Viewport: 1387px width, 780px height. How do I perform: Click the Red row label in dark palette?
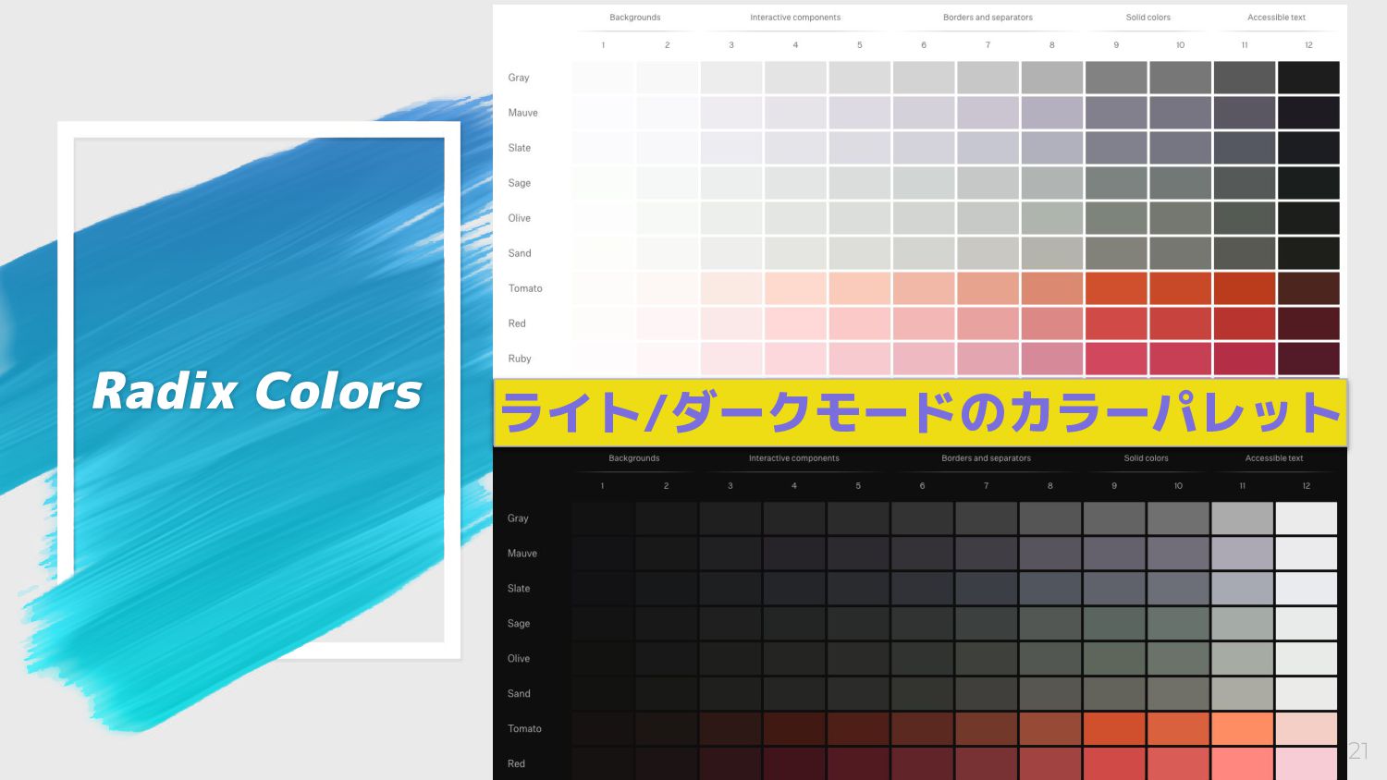pos(516,764)
